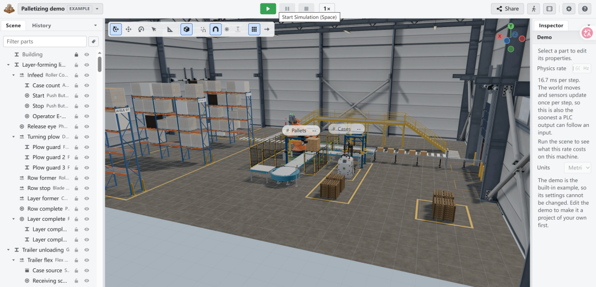Viewport: 596px width, 287px height.
Task: Start the simulation with Play button
Action: point(268,9)
